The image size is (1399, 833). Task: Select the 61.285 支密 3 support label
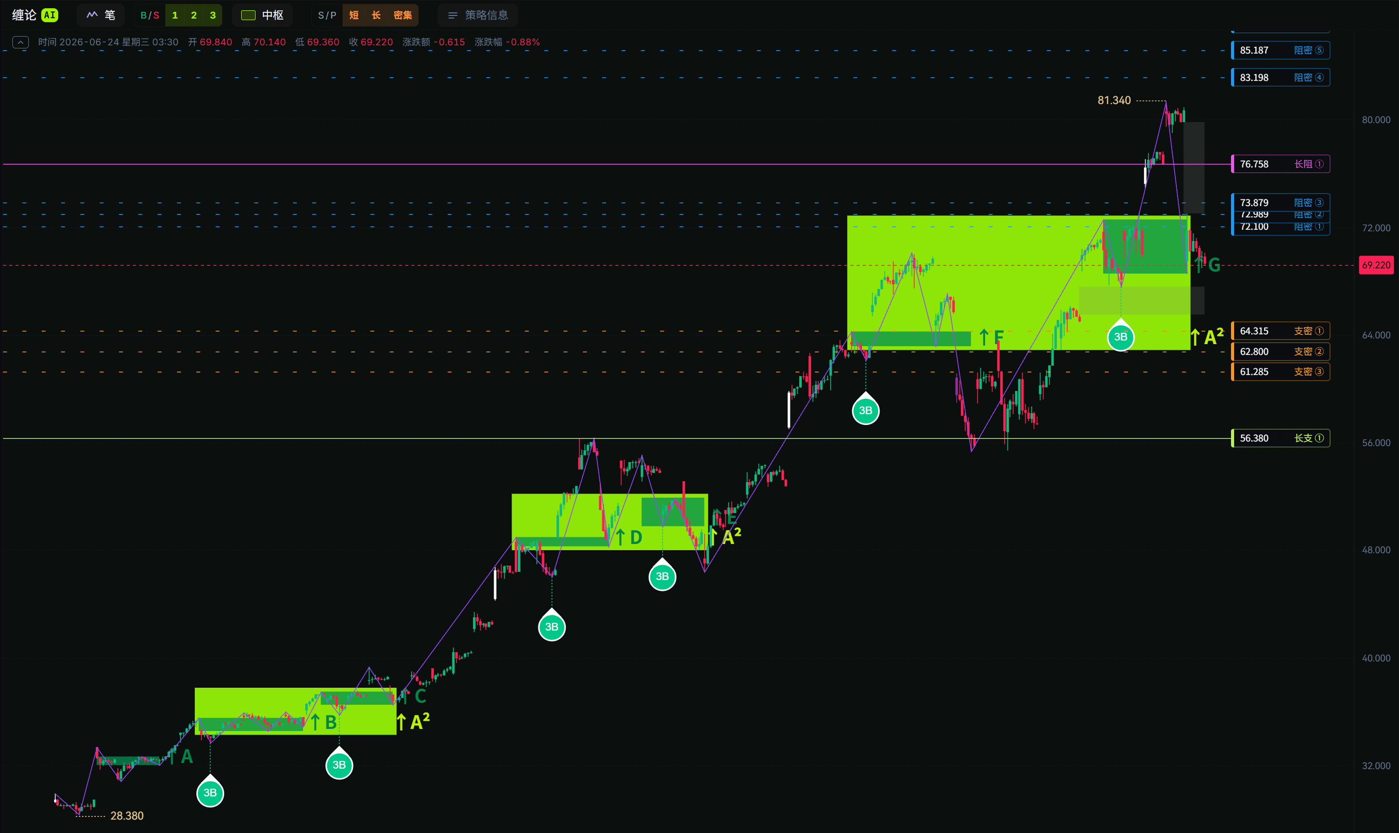1280,371
